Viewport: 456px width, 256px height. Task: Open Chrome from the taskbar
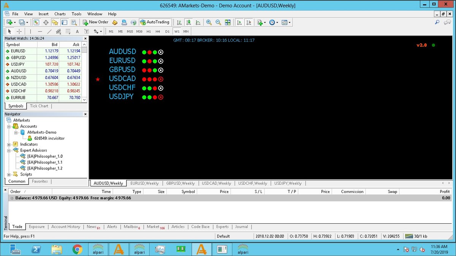(x=78, y=249)
